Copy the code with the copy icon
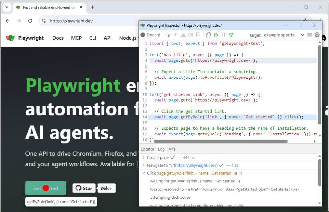Image resolution: width=329 pixels, height=212 pixels. [208, 35]
